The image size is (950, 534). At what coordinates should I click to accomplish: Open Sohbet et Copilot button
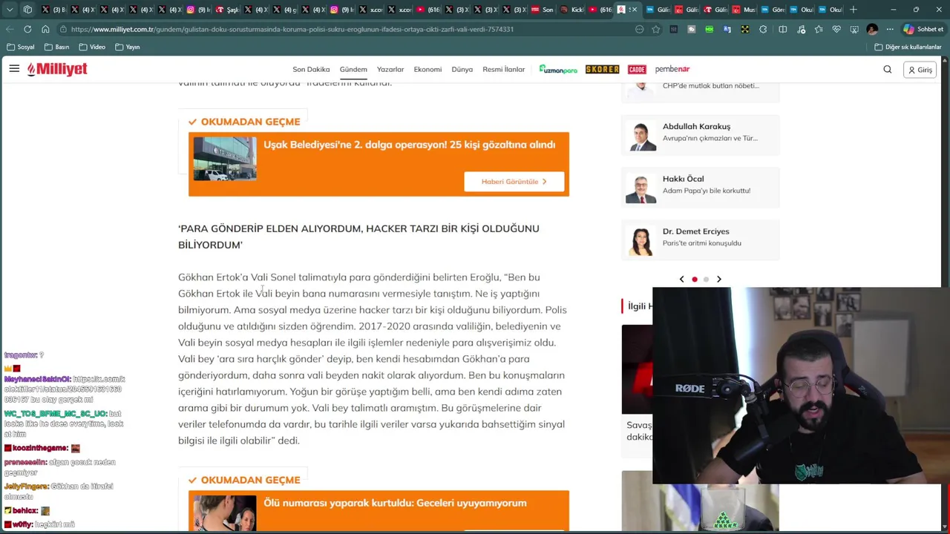coord(923,29)
